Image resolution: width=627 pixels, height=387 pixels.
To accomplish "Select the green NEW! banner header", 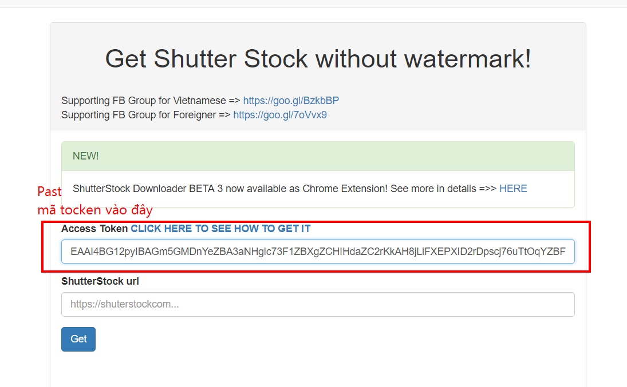I will 318,156.
